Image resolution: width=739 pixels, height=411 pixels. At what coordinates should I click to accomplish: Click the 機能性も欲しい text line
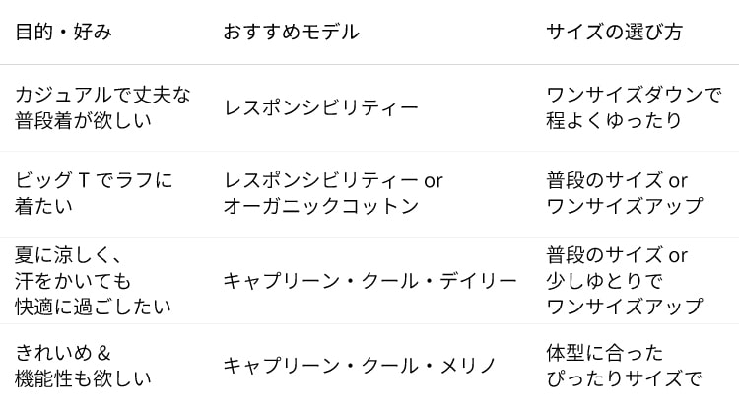coord(84,378)
